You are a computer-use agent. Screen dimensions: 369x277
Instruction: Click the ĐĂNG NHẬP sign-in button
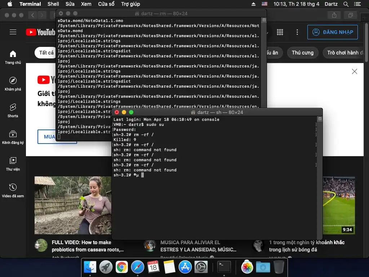click(x=333, y=32)
